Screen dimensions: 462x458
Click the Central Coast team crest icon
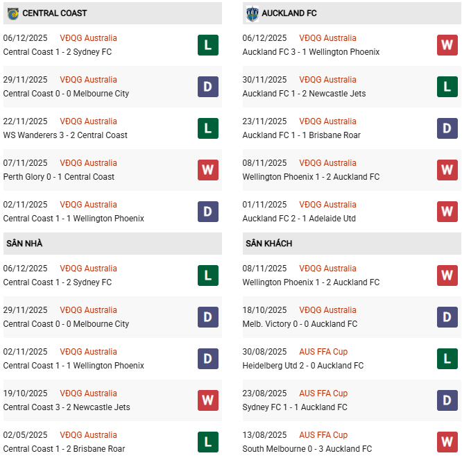[12, 13]
